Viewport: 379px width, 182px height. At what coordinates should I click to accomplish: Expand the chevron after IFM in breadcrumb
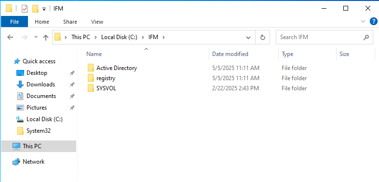click(x=163, y=37)
